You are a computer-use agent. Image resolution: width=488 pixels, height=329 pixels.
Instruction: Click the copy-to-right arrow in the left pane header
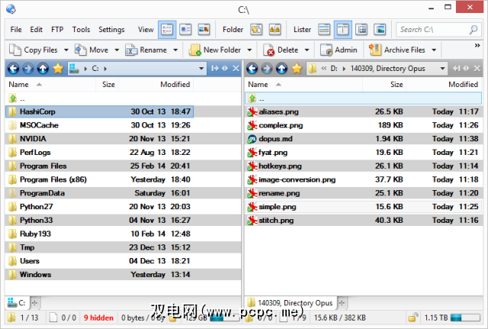click(215, 68)
